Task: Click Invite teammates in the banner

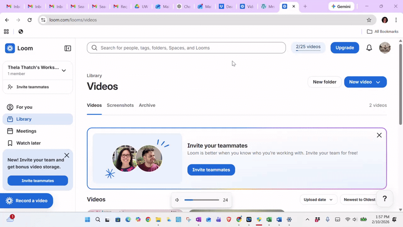Action: [x=211, y=170]
